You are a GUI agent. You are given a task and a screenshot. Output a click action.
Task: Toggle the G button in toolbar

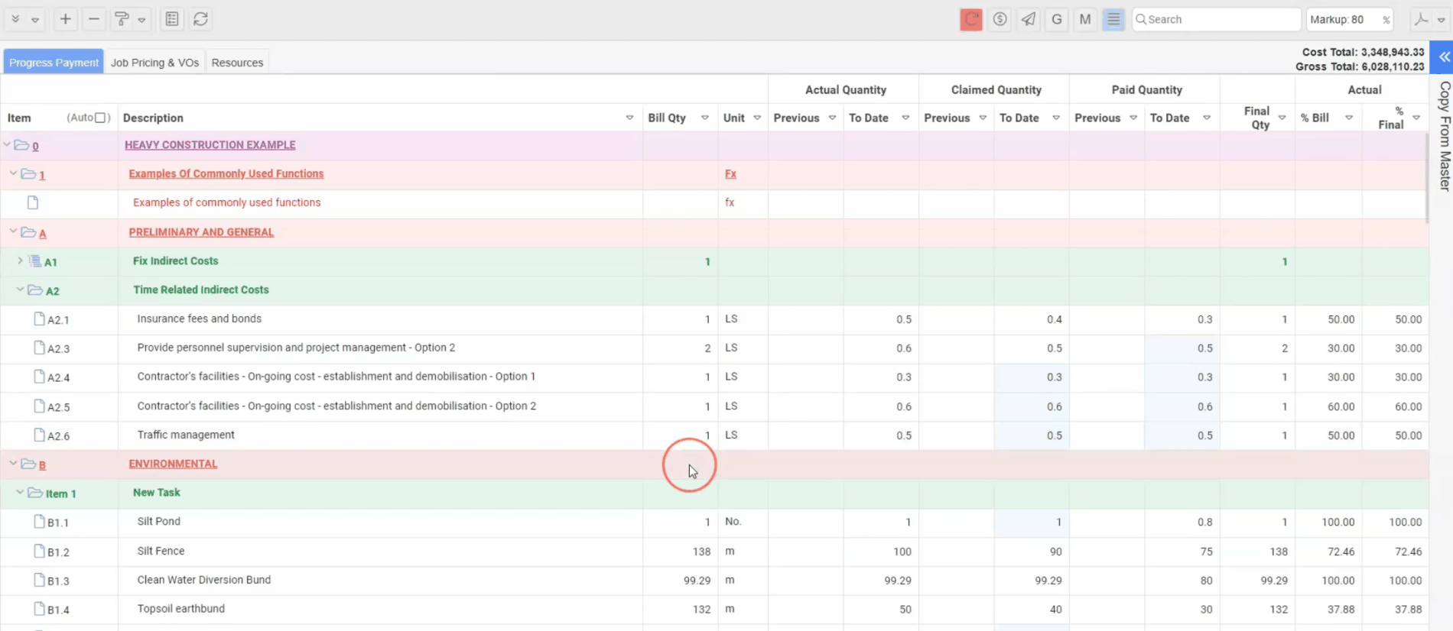[1057, 19]
